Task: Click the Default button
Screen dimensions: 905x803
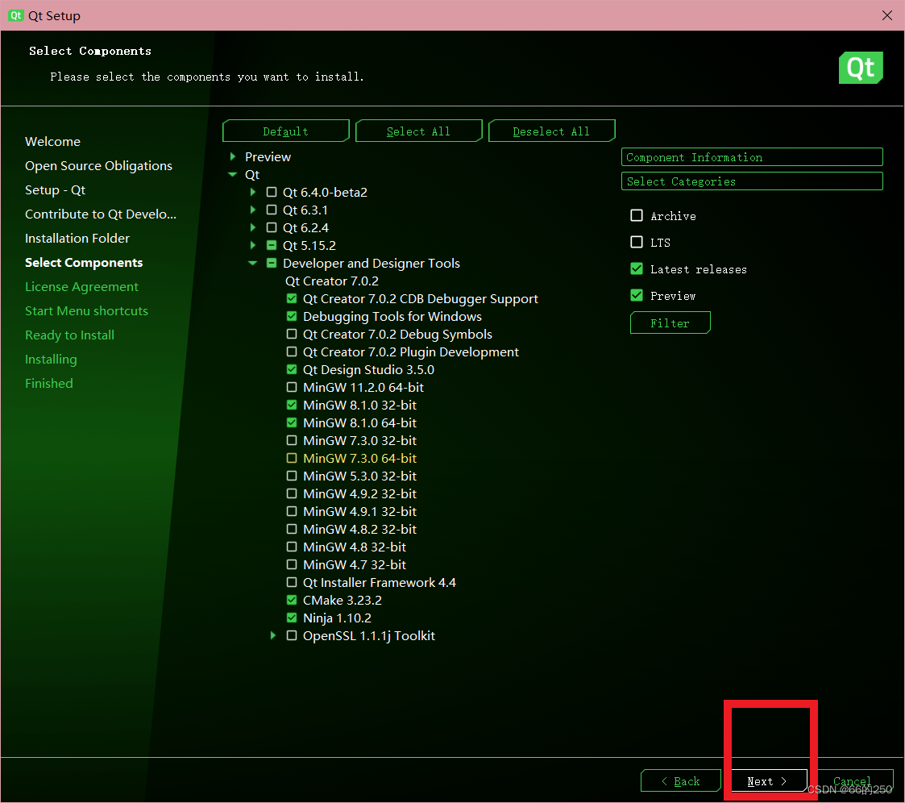Action: (x=286, y=131)
